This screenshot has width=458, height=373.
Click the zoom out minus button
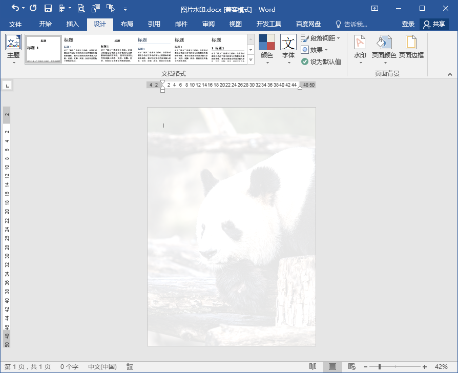pos(366,366)
